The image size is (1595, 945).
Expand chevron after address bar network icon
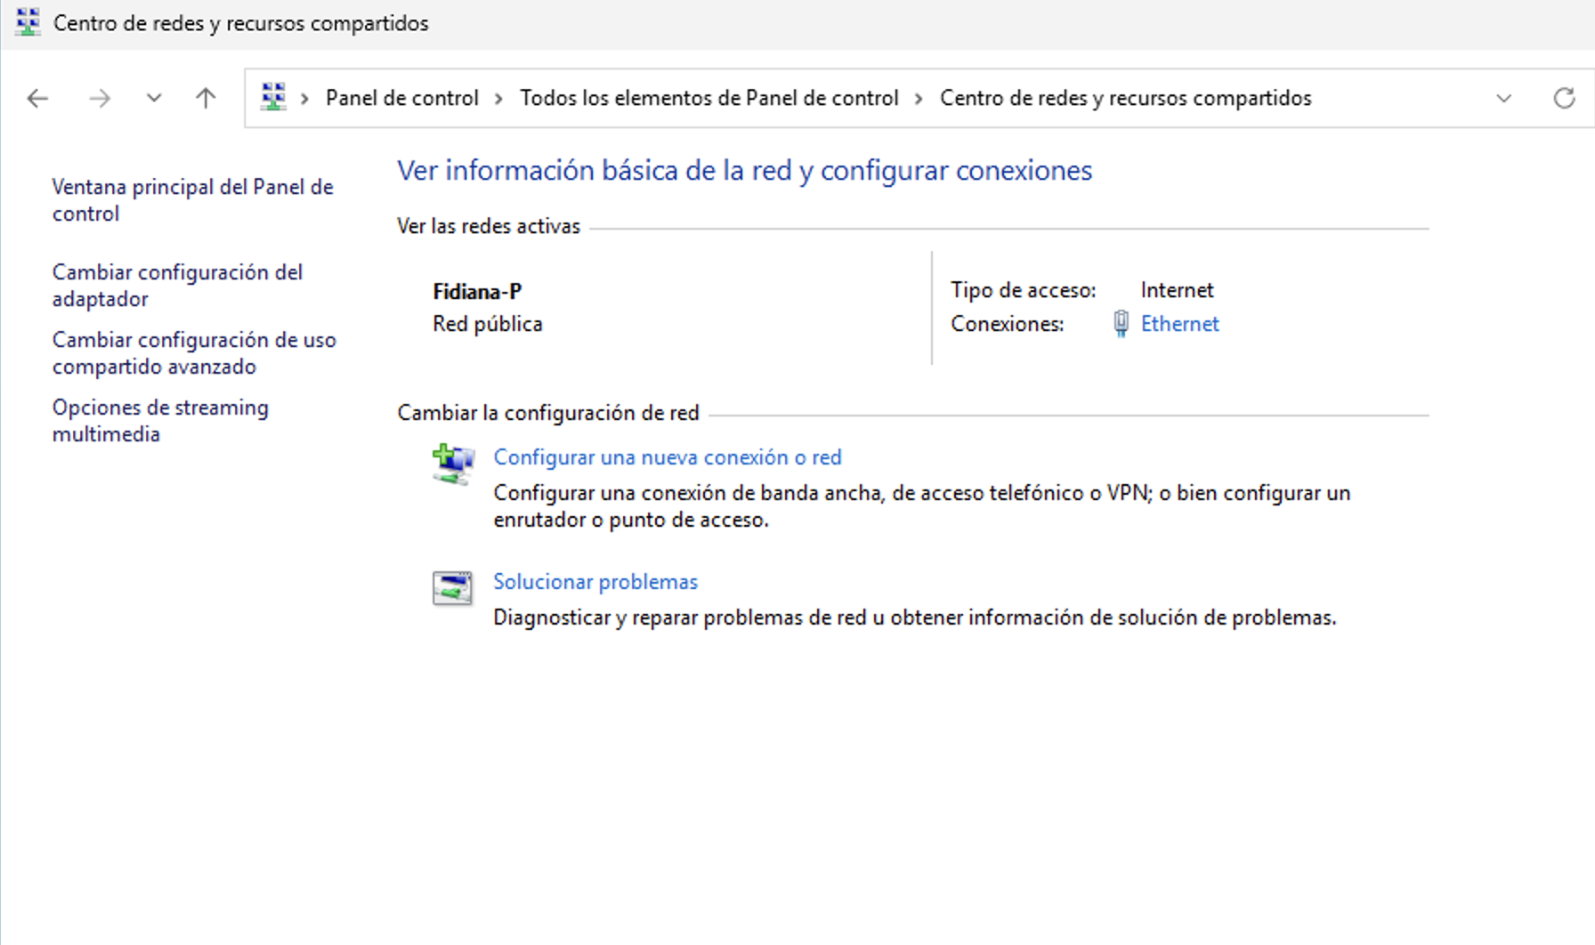pos(304,98)
